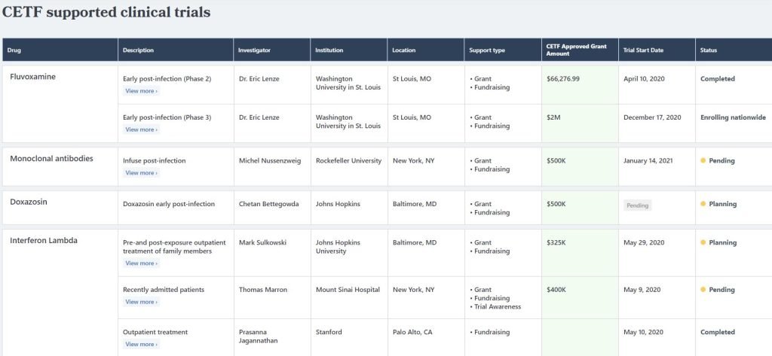
Task: Open View more under Infuse post-infection
Action: [141, 173]
